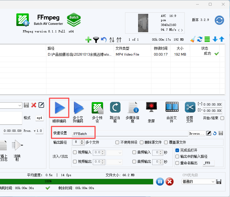
Task: Open the filter funnel icon
Action: 96,40
